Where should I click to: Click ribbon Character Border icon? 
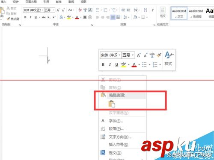[x=90, y=10]
